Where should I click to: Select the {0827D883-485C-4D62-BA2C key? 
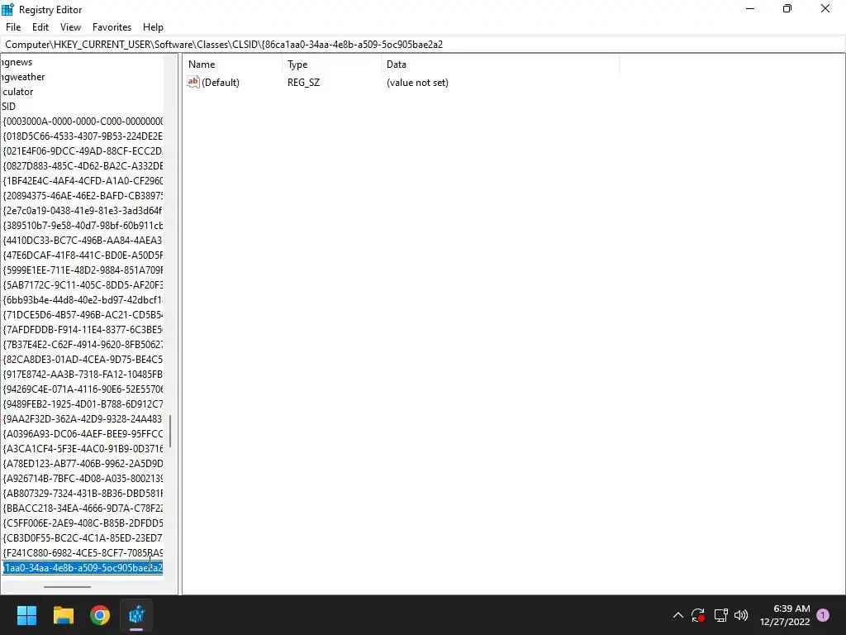coord(83,165)
